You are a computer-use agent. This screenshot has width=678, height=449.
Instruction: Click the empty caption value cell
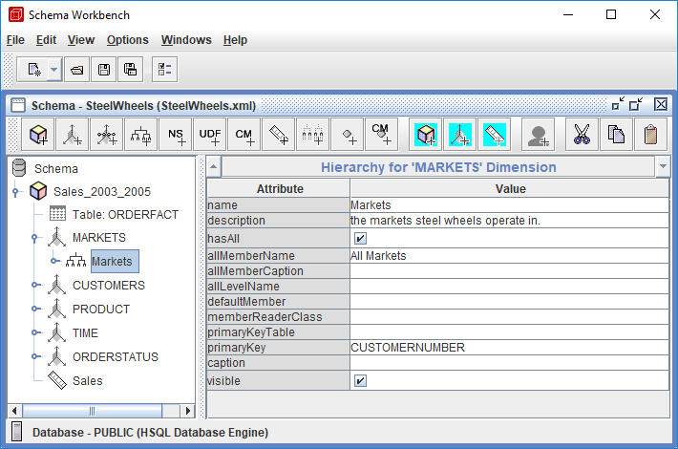[x=509, y=362]
